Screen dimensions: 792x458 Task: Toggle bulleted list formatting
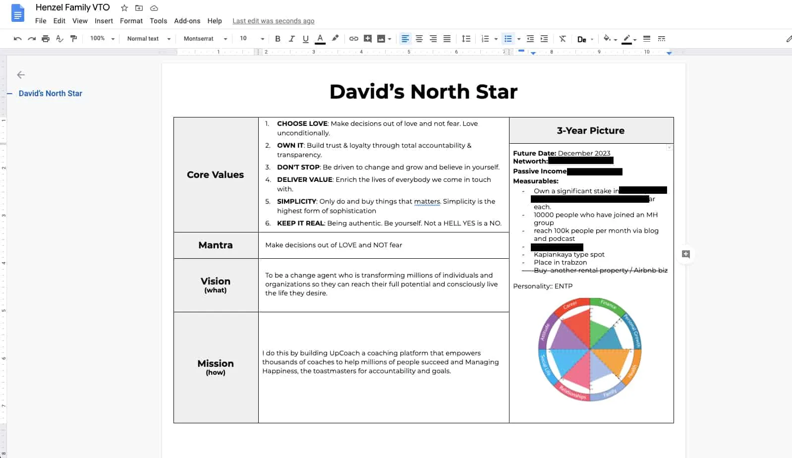508,39
